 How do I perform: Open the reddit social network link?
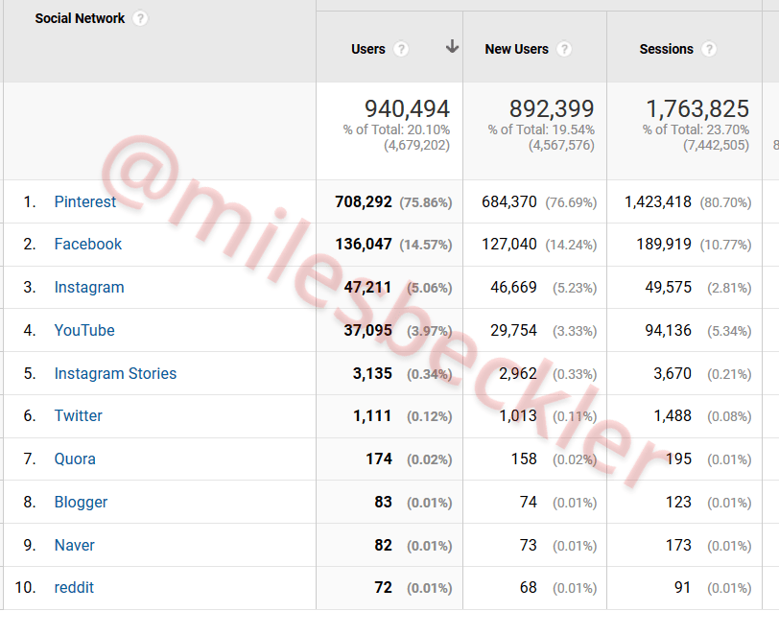pyautogui.click(x=74, y=587)
